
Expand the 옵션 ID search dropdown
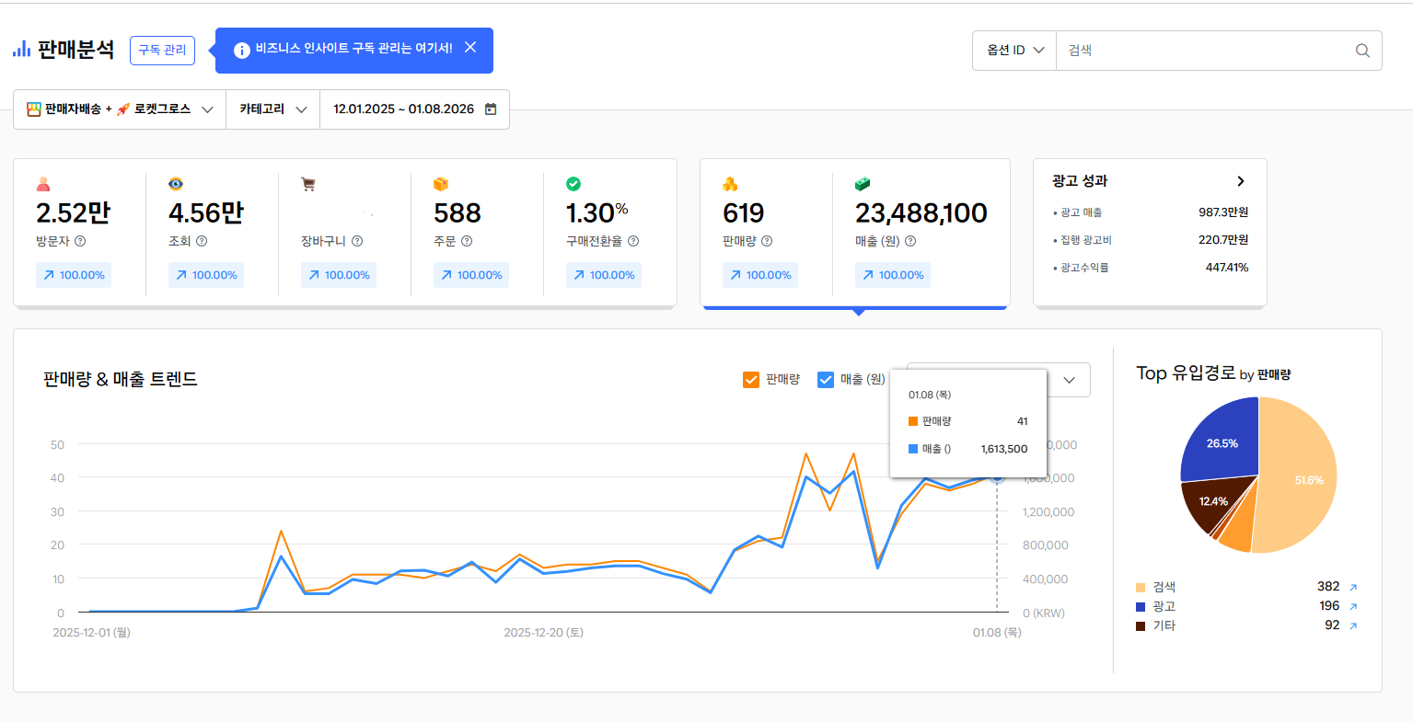click(x=1014, y=51)
